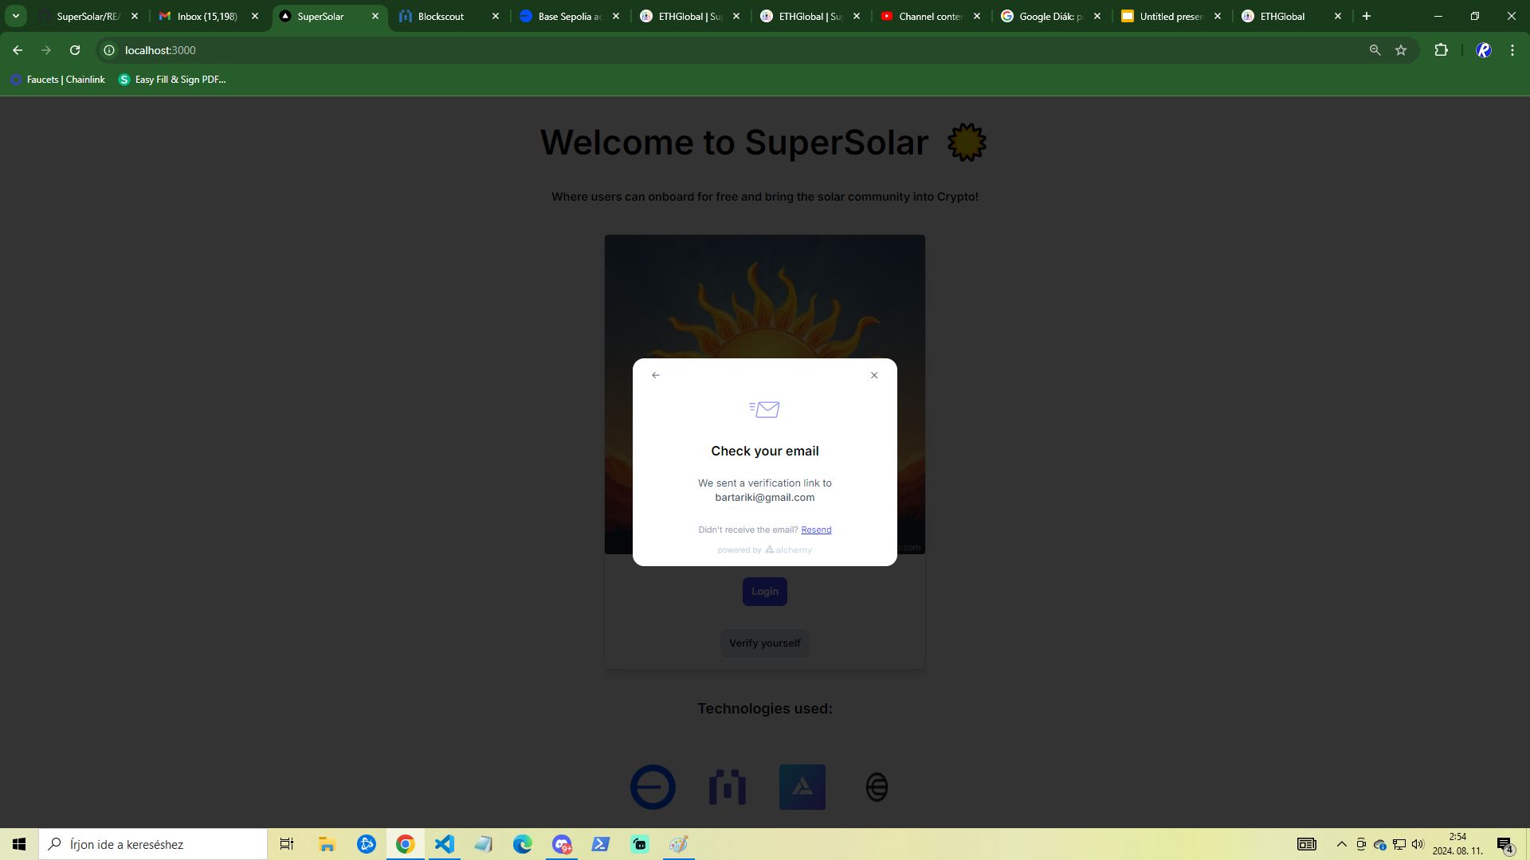Open File Explorer from the taskbar
The height and width of the screenshot is (860, 1530).
[327, 844]
